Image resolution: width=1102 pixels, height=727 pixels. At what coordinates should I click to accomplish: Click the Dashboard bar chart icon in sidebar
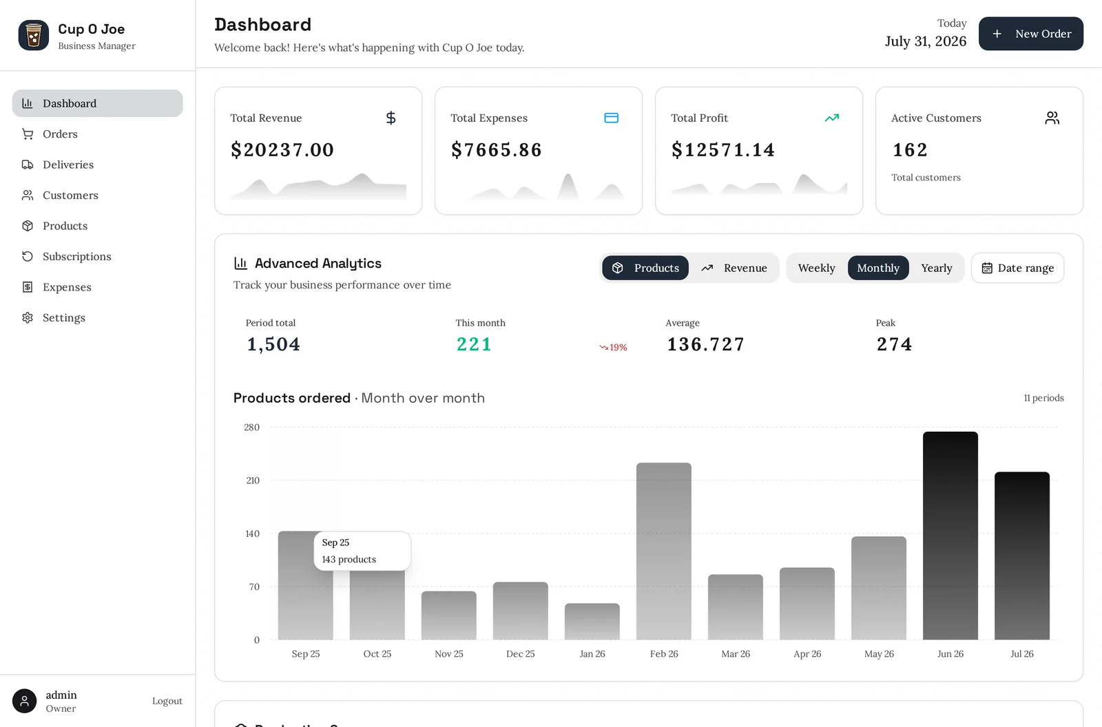pyautogui.click(x=28, y=103)
